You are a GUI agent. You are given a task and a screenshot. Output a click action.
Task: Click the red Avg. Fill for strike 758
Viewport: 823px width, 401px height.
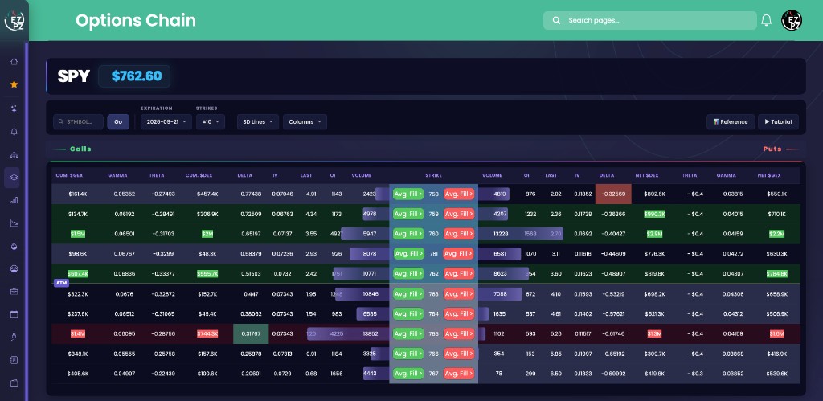click(459, 194)
